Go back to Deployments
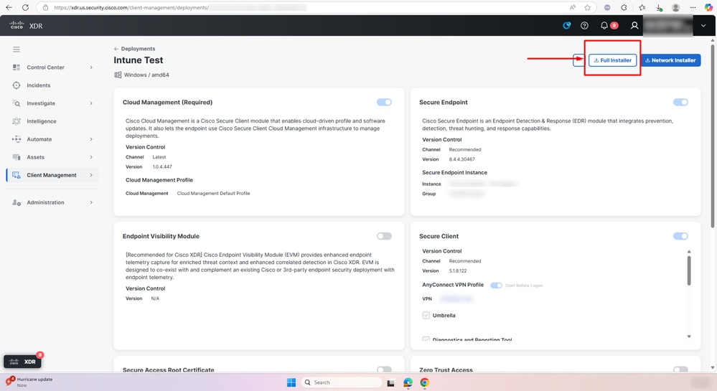Screen dimensions: 717x391 click(134, 49)
